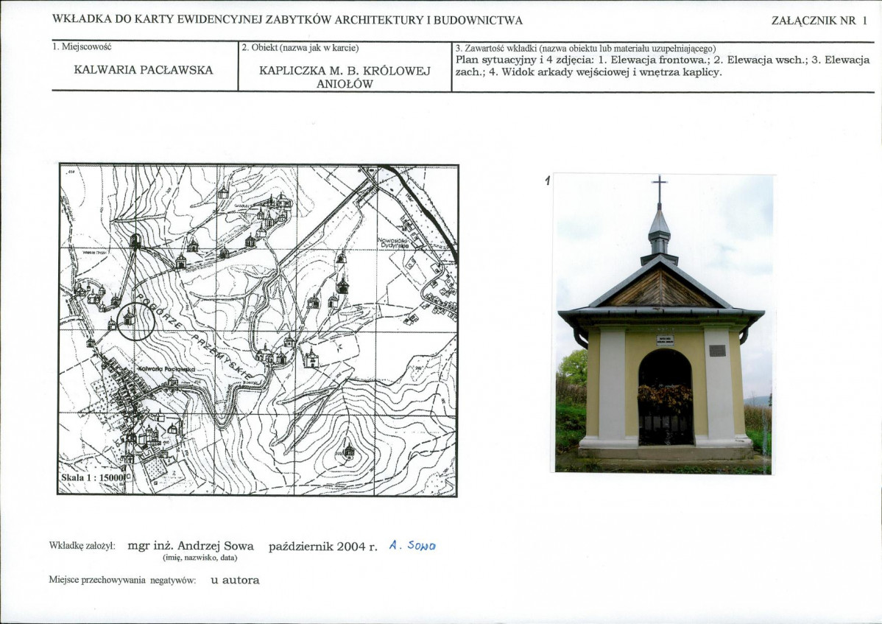
Task: Click the wooden triangular gable of the chapel
Action: tap(660, 290)
